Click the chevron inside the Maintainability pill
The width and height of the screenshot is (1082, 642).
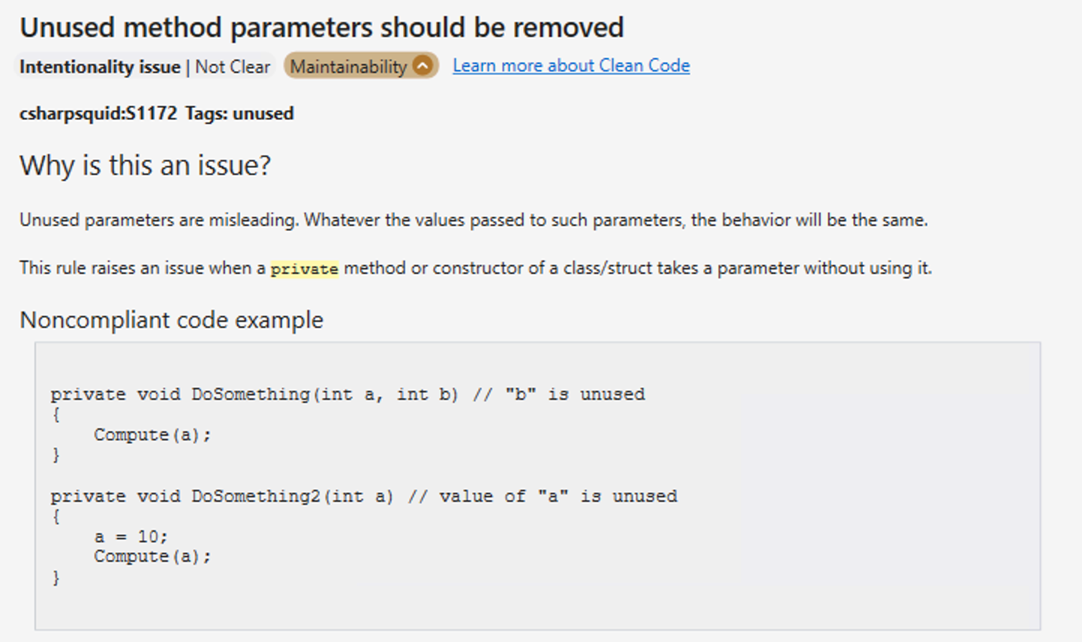pos(422,65)
